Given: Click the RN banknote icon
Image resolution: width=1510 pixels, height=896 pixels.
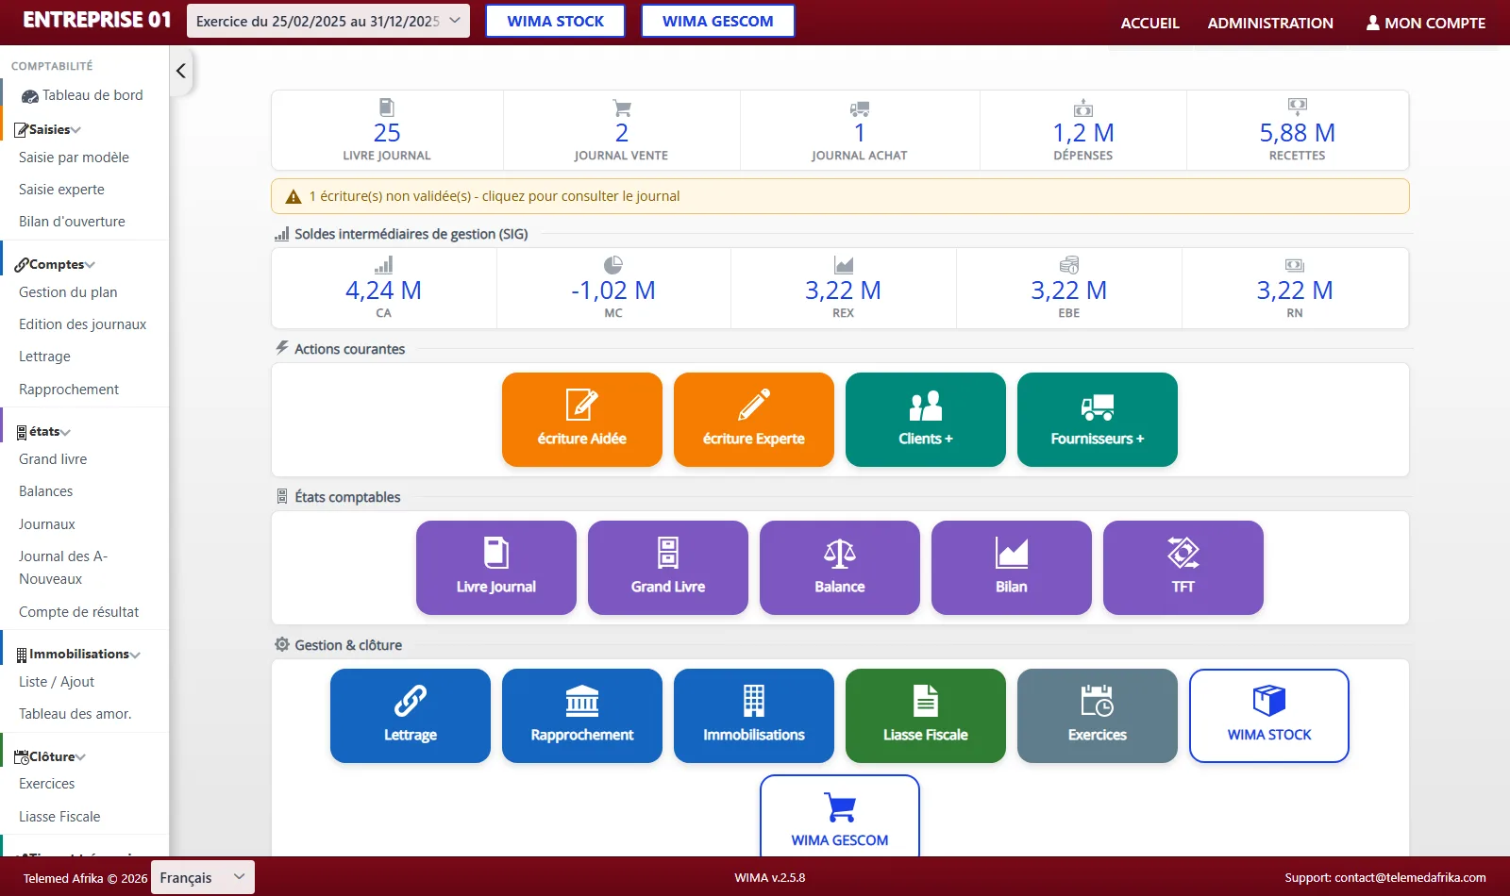Looking at the screenshot, I should (1295, 265).
